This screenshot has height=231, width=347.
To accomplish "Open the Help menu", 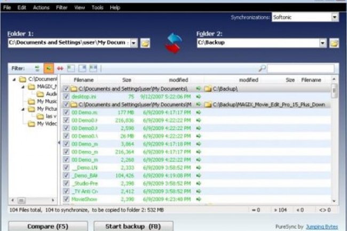I will pos(115,7).
